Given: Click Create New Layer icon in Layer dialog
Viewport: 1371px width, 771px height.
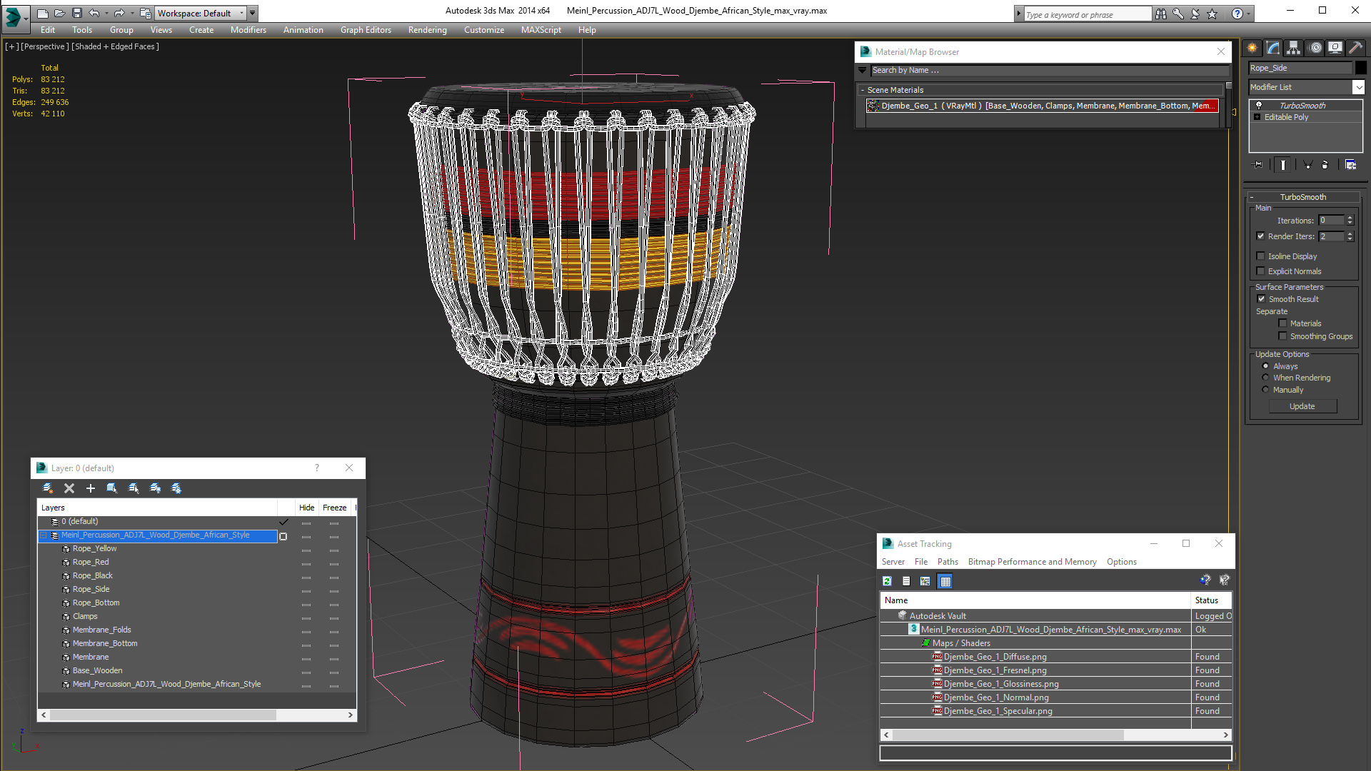Looking at the screenshot, I should pyautogui.click(x=48, y=488).
